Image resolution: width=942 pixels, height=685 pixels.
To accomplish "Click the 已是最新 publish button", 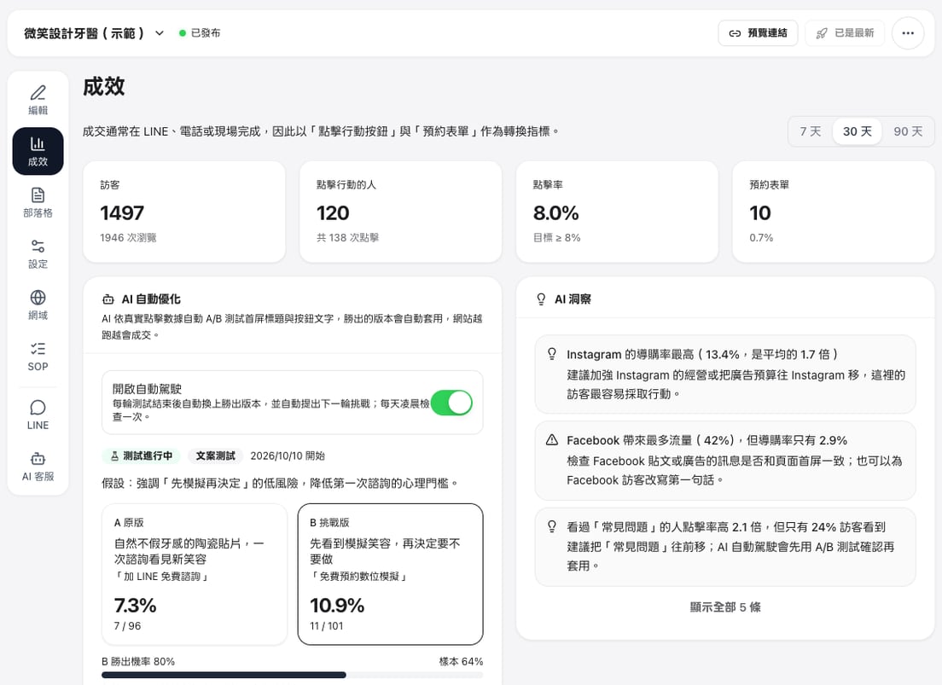I will click(845, 33).
